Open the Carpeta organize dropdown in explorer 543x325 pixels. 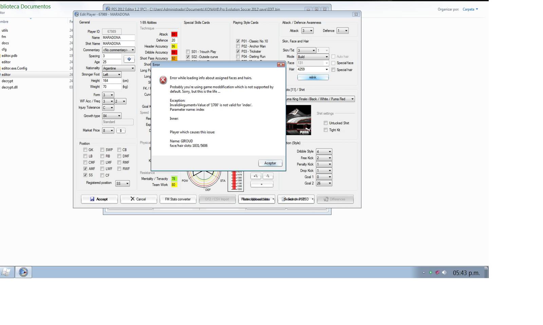tap(470, 9)
